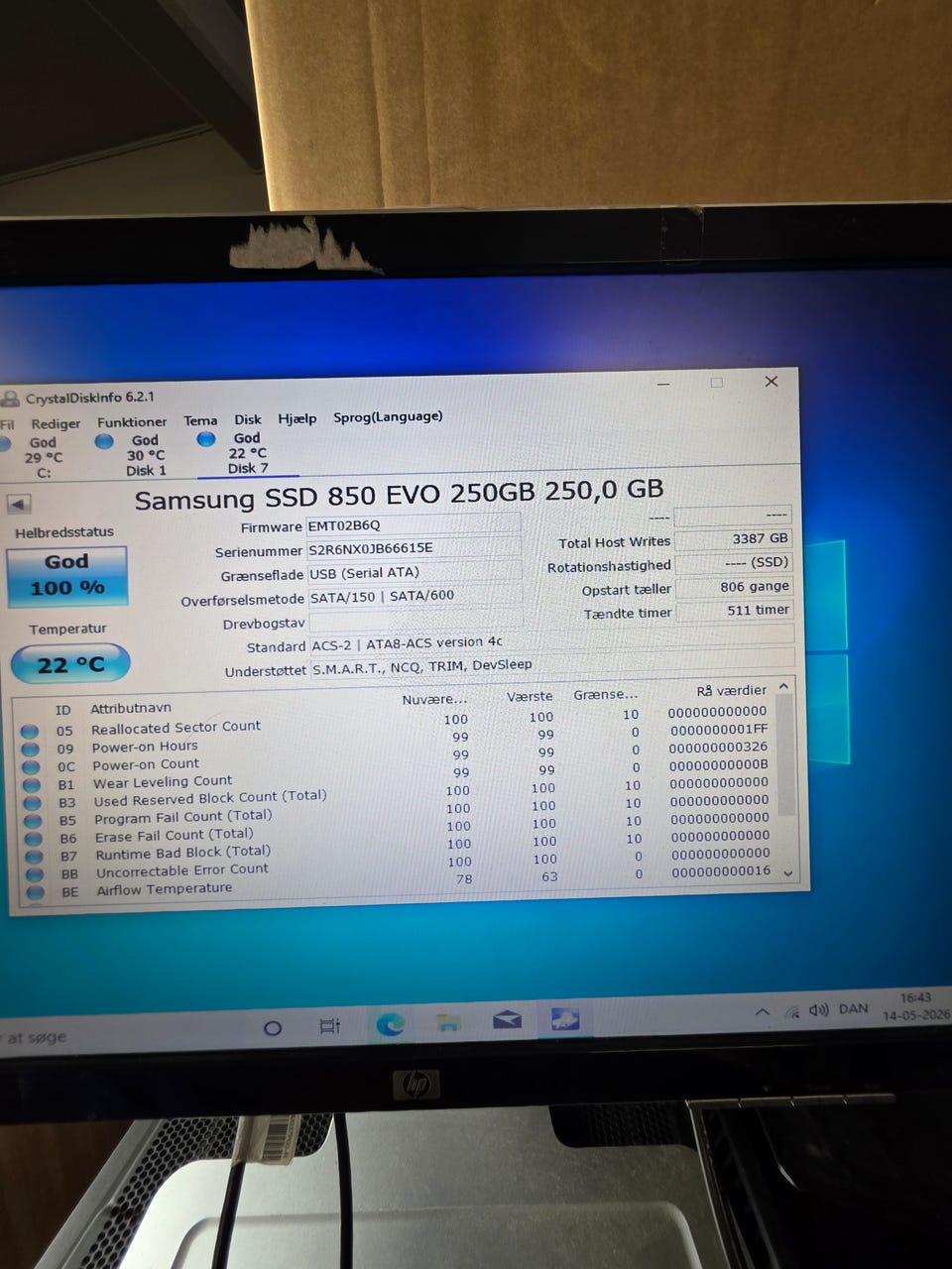Minimize the CrystalDiskInfo window
Screen dimensions: 952x1269
click(x=663, y=384)
